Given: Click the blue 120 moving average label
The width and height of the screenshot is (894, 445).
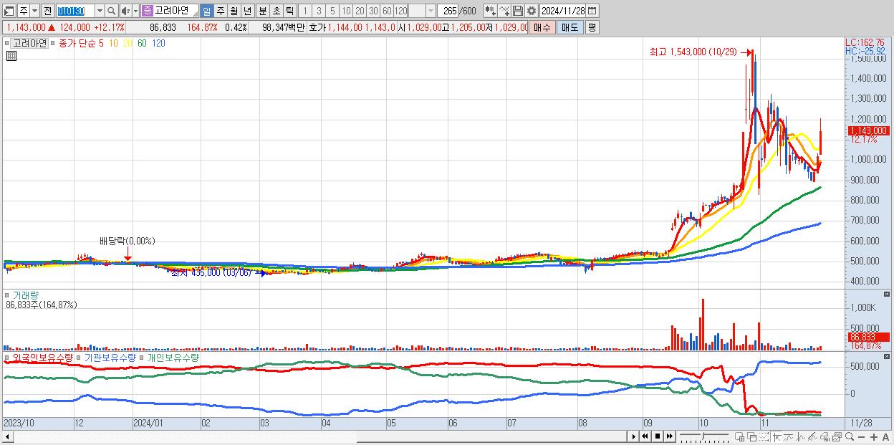Looking at the screenshot, I should pyautogui.click(x=158, y=44).
